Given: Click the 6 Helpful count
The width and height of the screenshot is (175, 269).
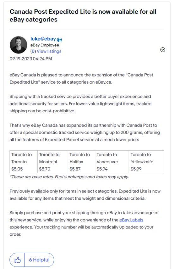Looking at the screenshot, I should point(39,260).
